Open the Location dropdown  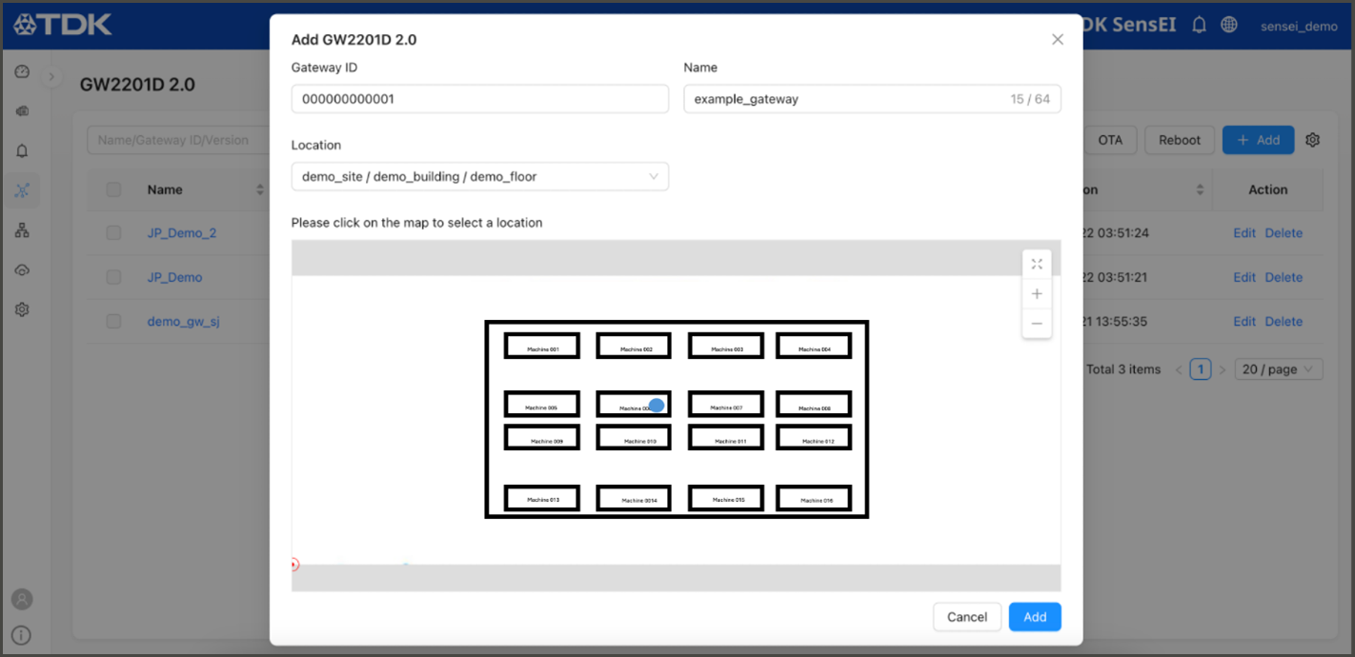480,176
